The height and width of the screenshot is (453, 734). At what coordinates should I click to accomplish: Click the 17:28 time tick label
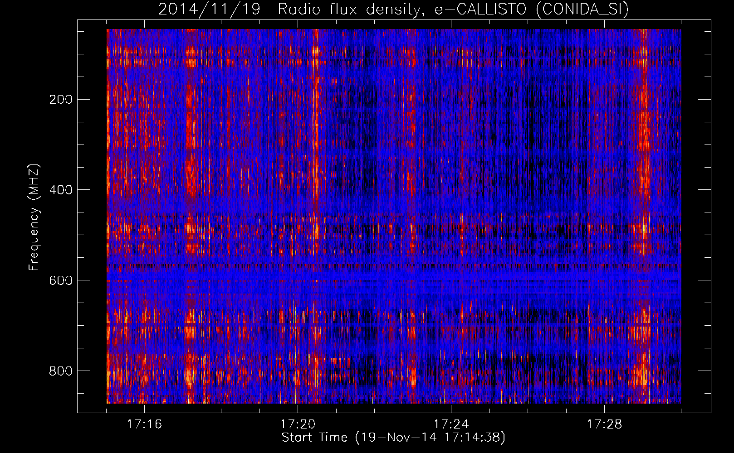click(604, 424)
